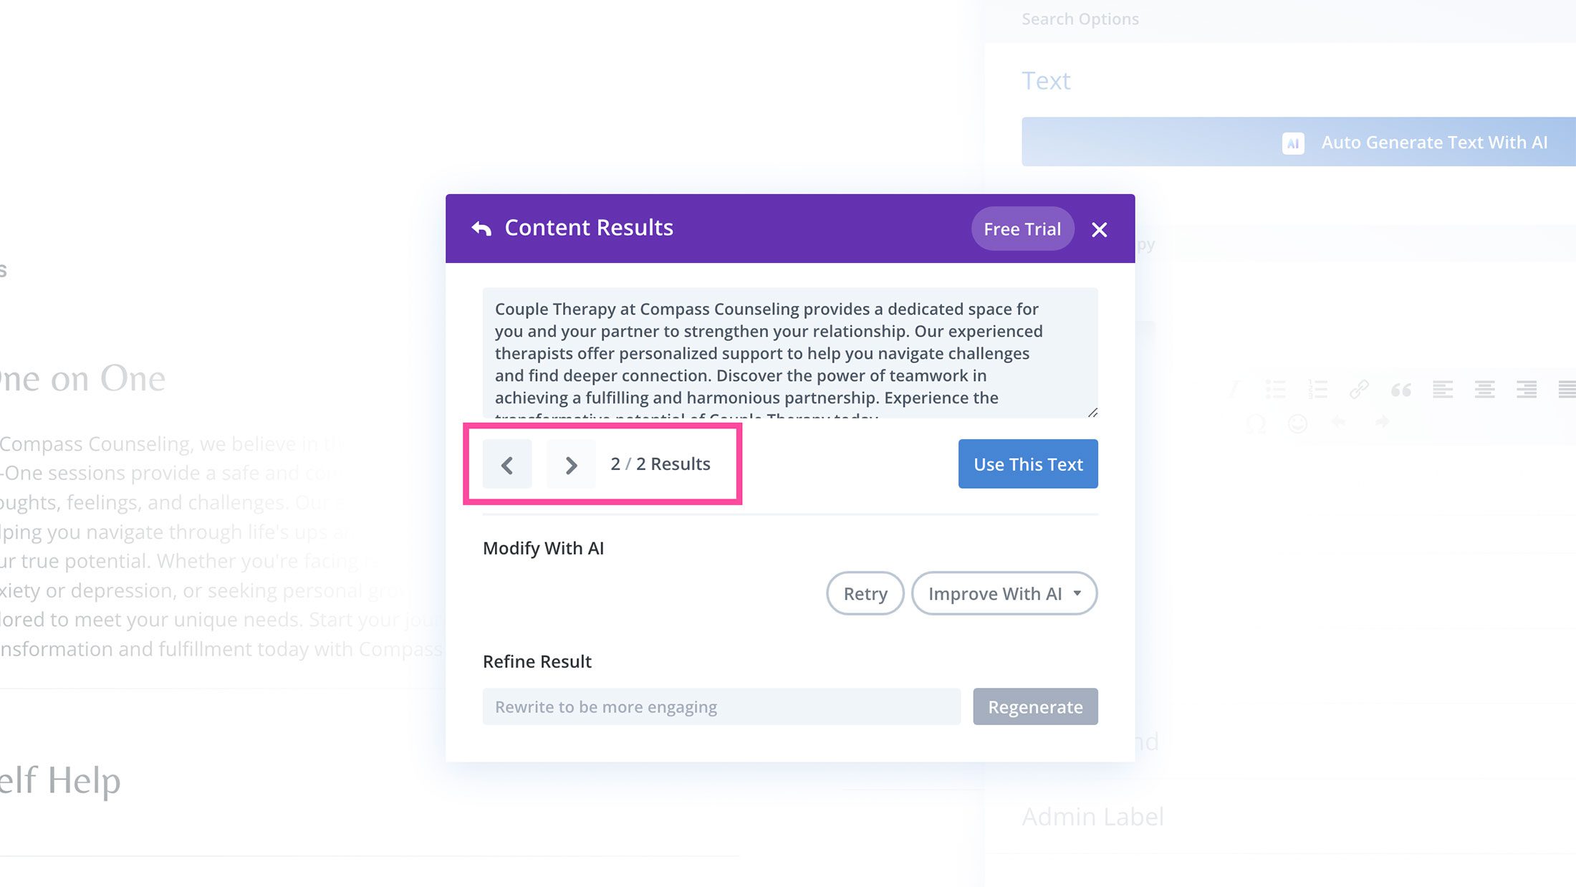
Task: Click the Use This Text button
Action: pyautogui.click(x=1027, y=464)
